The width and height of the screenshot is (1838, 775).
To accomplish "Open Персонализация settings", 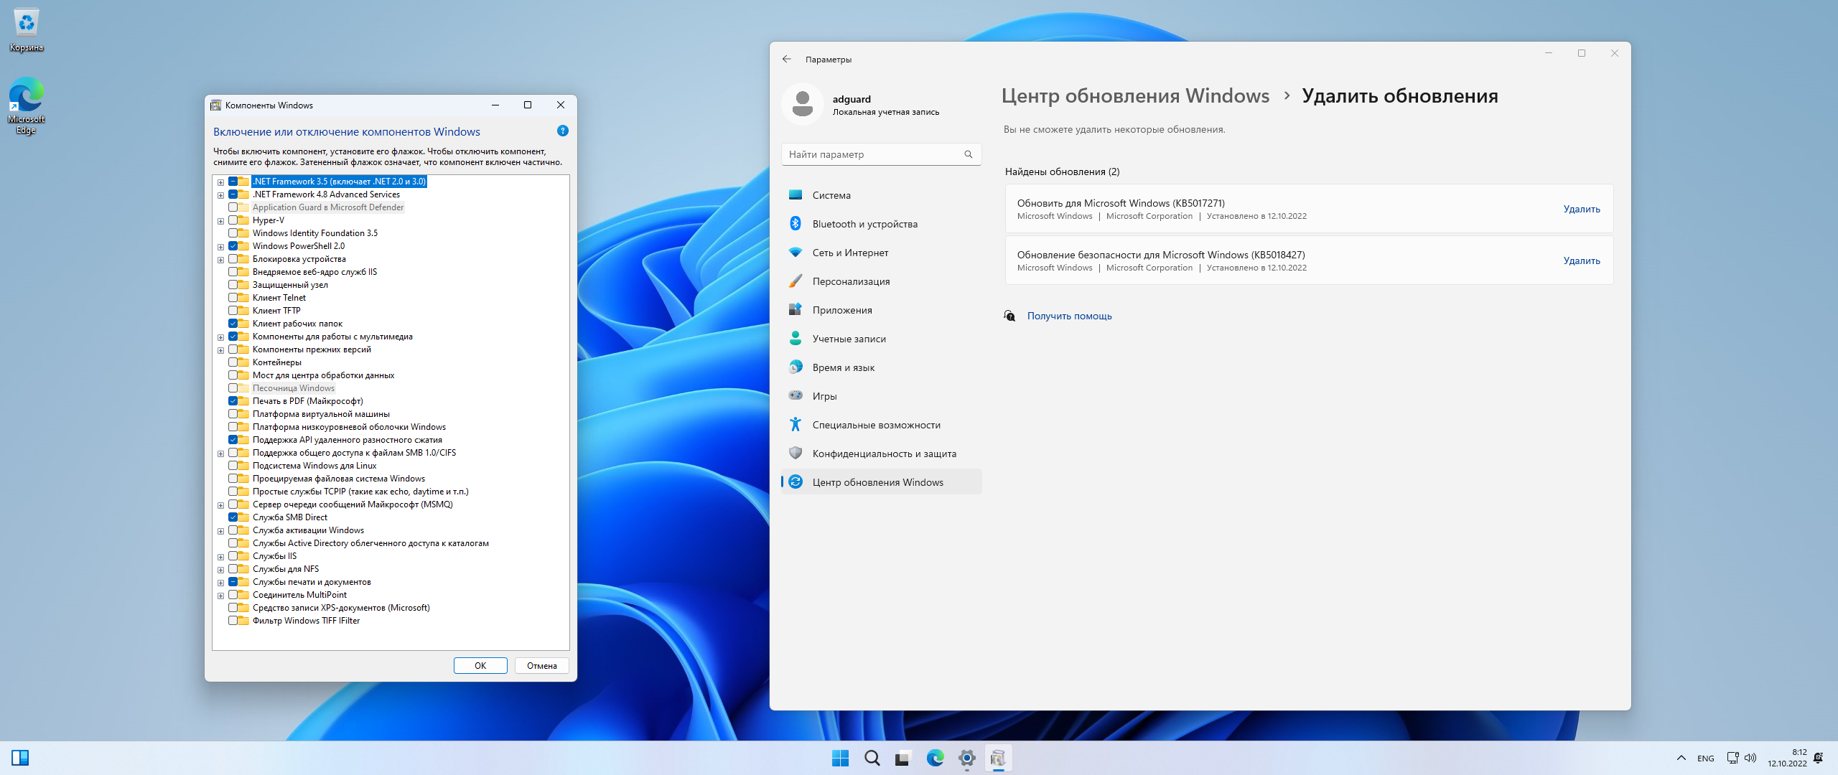I will pyautogui.click(x=881, y=281).
